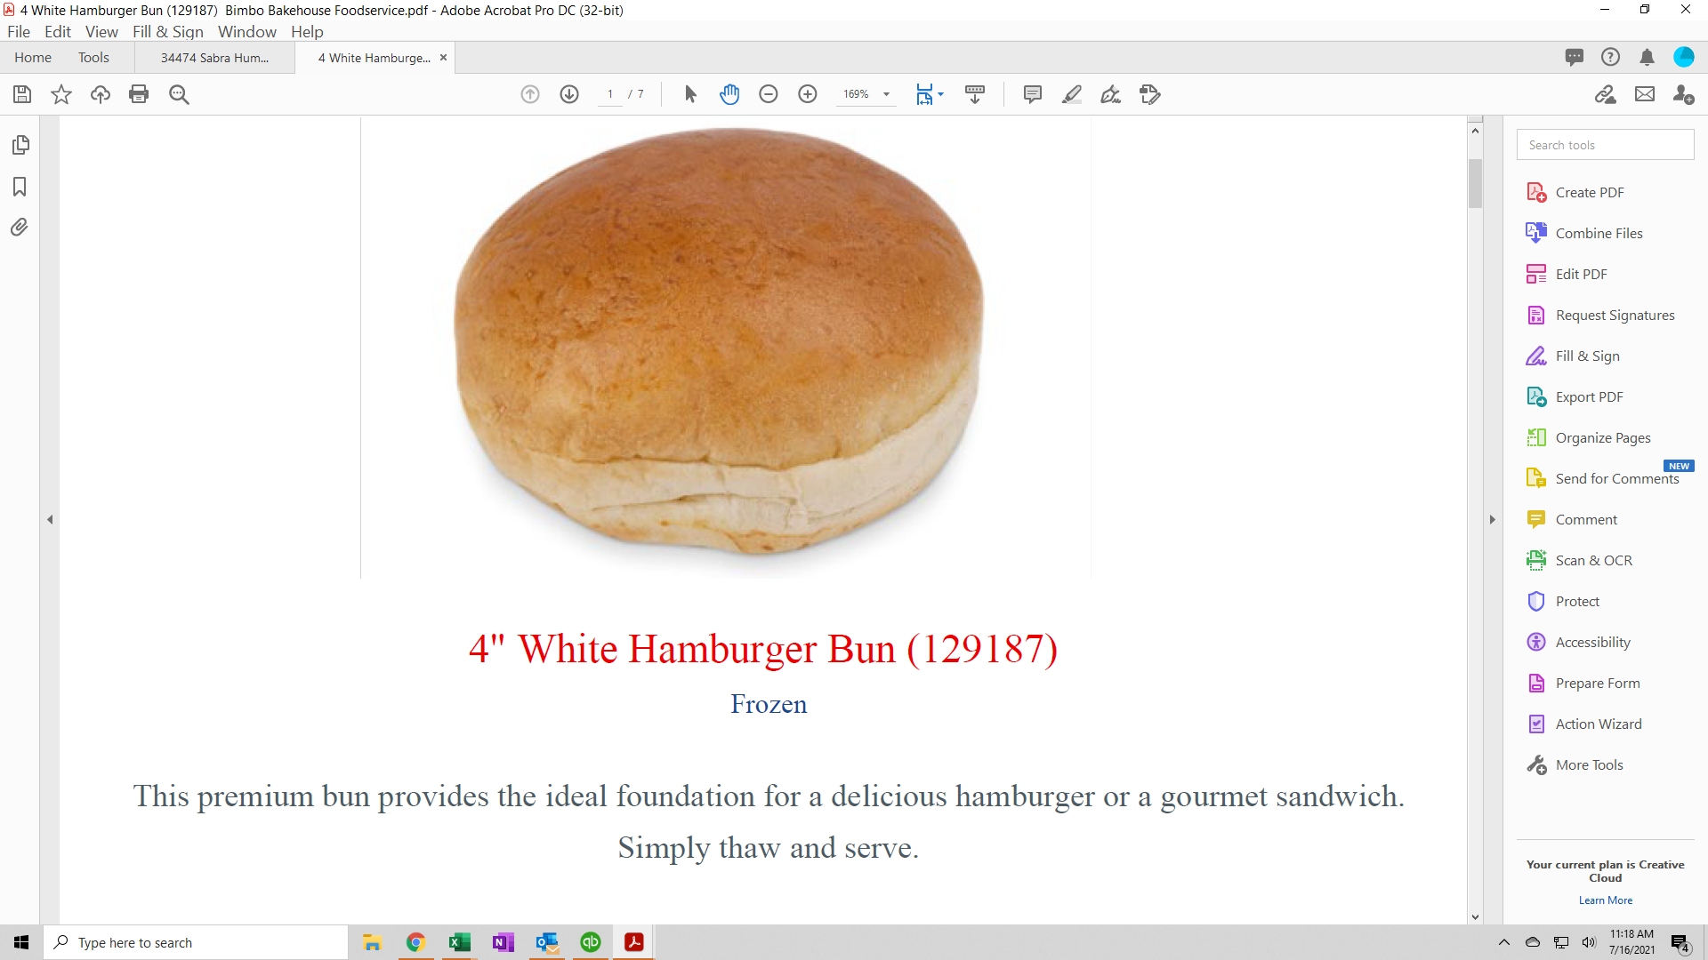Switch to the Home tab
1708x960 pixels.
[33, 58]
